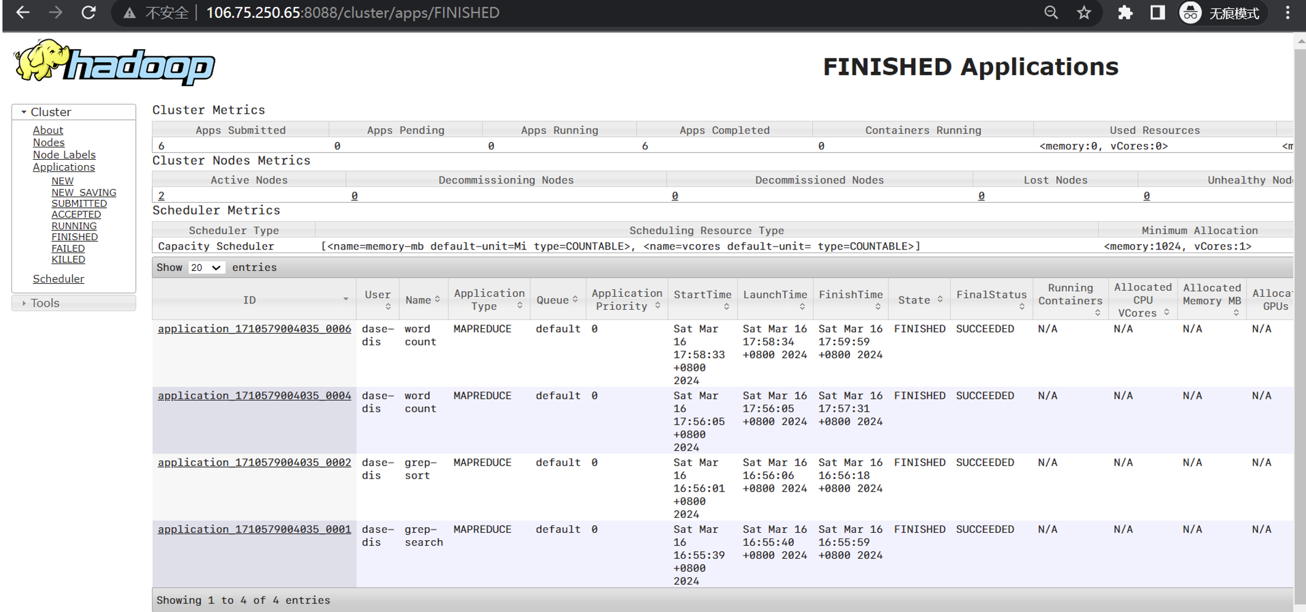Bookmark this page with star icon
Viewport: 1306px width, 612px height.
[1084, 12]
